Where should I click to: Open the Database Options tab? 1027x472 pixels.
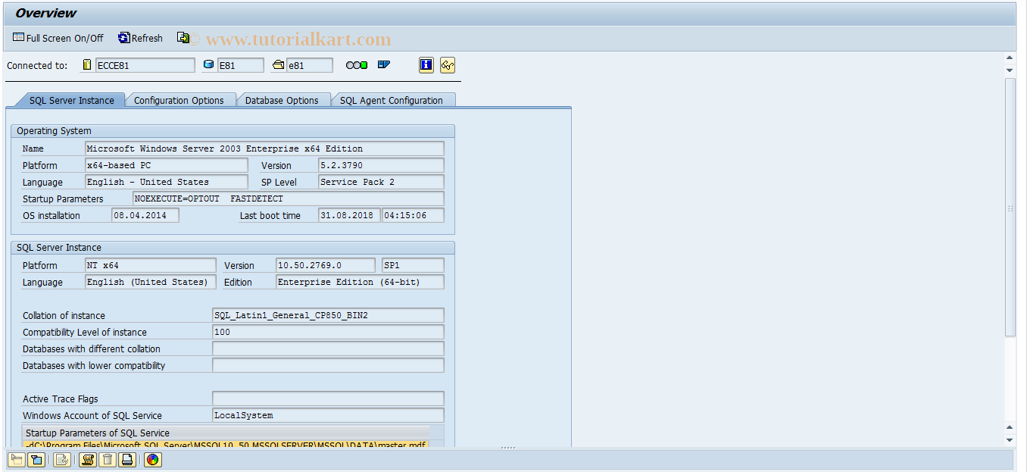click(282, 100)
